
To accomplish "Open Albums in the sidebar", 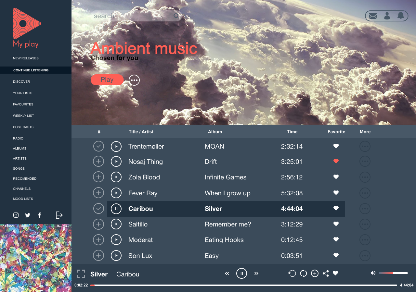I will (20, 149).
